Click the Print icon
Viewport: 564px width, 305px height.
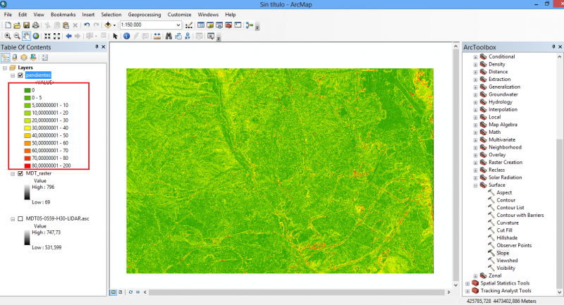[36, 25]
